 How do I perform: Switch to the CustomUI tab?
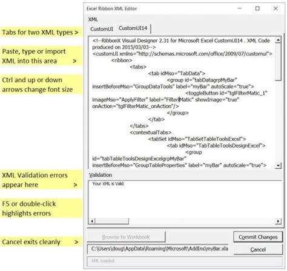click(102, 29)
